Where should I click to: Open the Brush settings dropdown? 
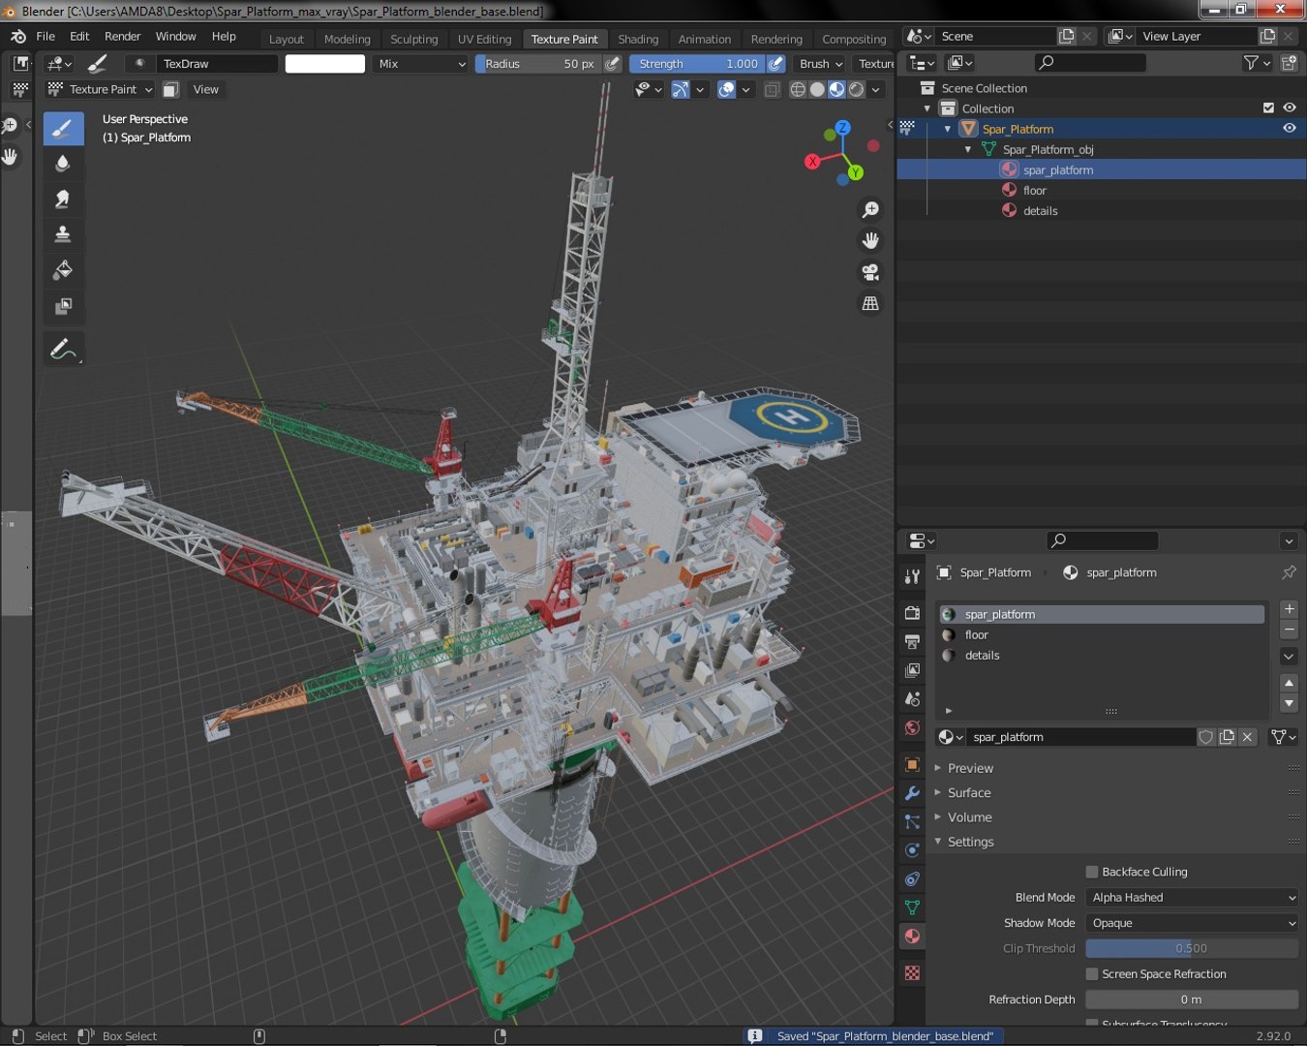coord(821,63)
